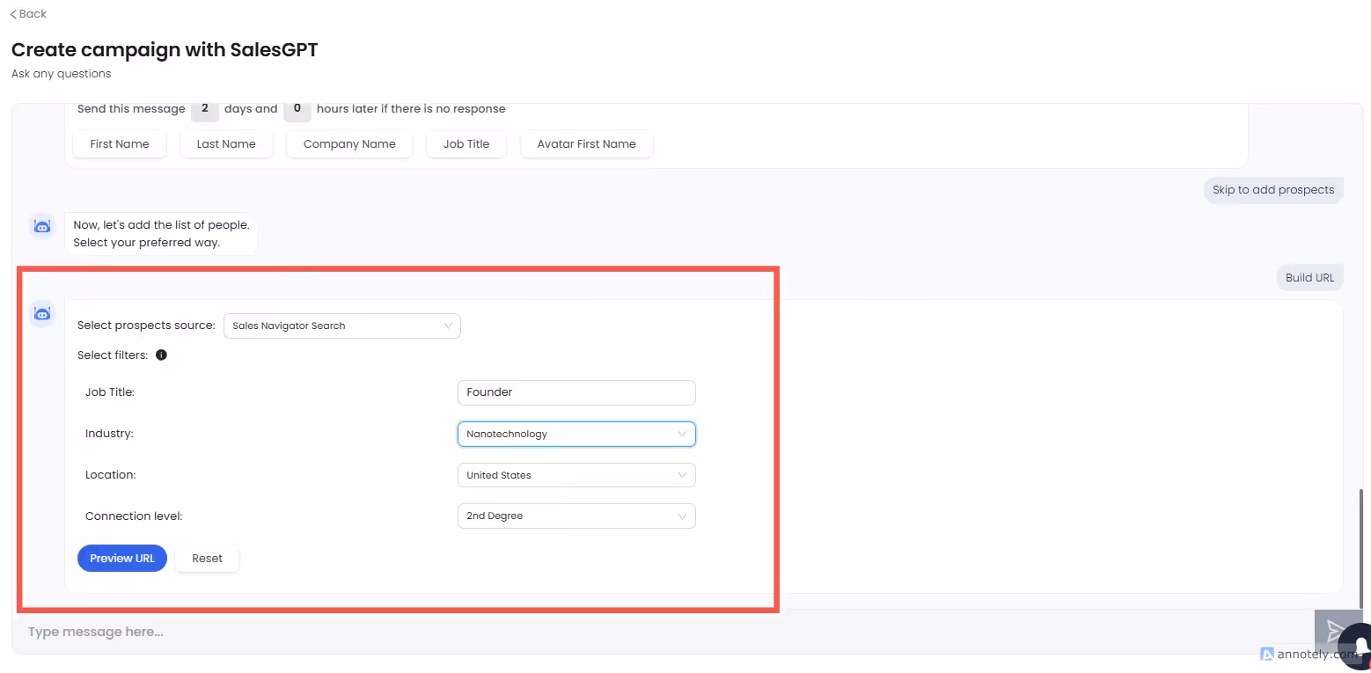1371x673 pixels.
Task: Open the Select filters info tooltip icon
Action: [x=161, y=355]
